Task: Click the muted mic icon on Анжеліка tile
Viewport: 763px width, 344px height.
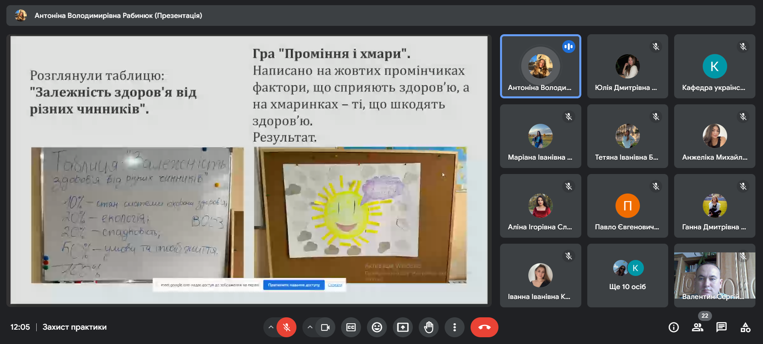Action: [x=743, y=117]
